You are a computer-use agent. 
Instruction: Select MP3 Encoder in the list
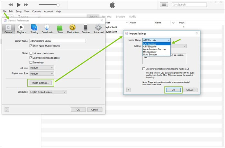point(157,52)
